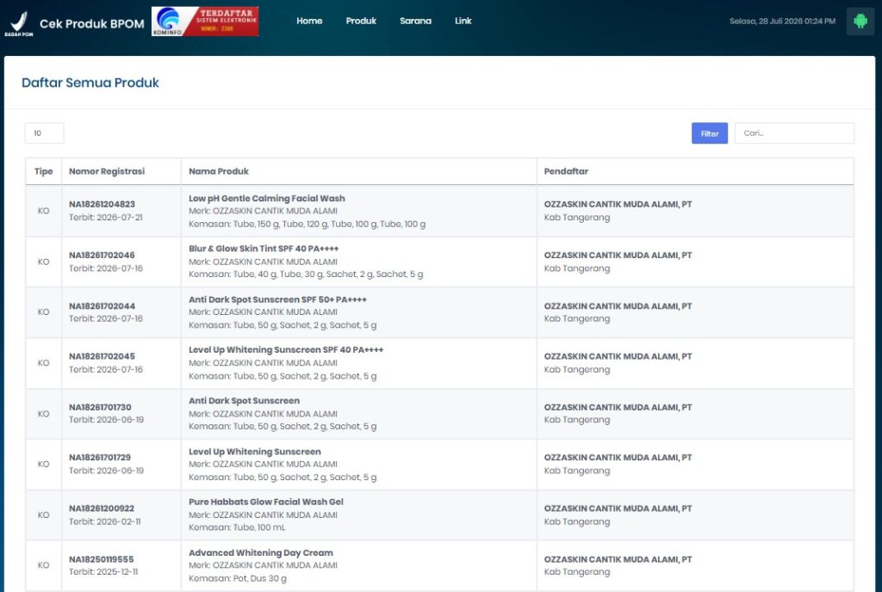Select registration number NA18261702046

point(102,255)
